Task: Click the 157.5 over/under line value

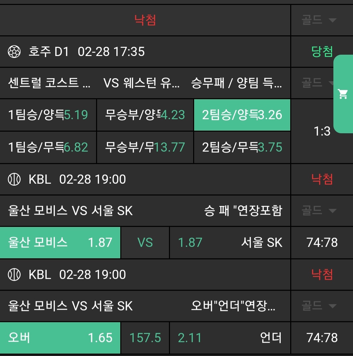Action: tap(145, 338)
